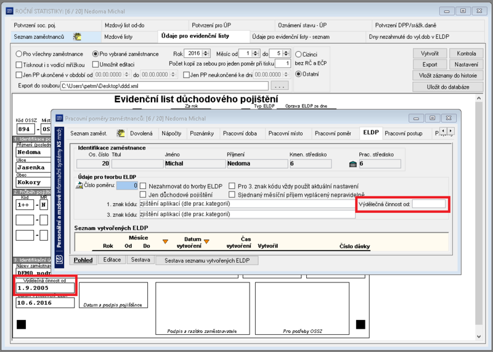Click the ROČNÍ STATISTIKY window title icon

click(x=9, y=11)
